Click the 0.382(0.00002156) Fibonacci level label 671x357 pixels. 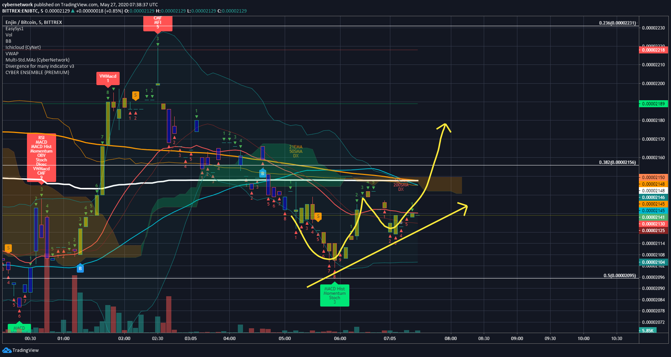tap(617, 162)
